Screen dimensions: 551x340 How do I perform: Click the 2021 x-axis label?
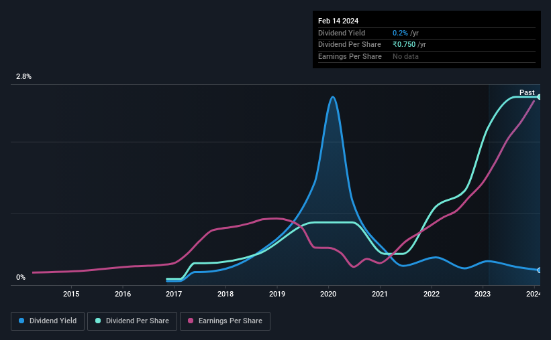380,294
